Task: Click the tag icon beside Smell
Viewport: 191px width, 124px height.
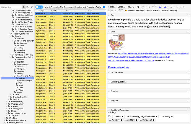Action: tap(17, 85)
